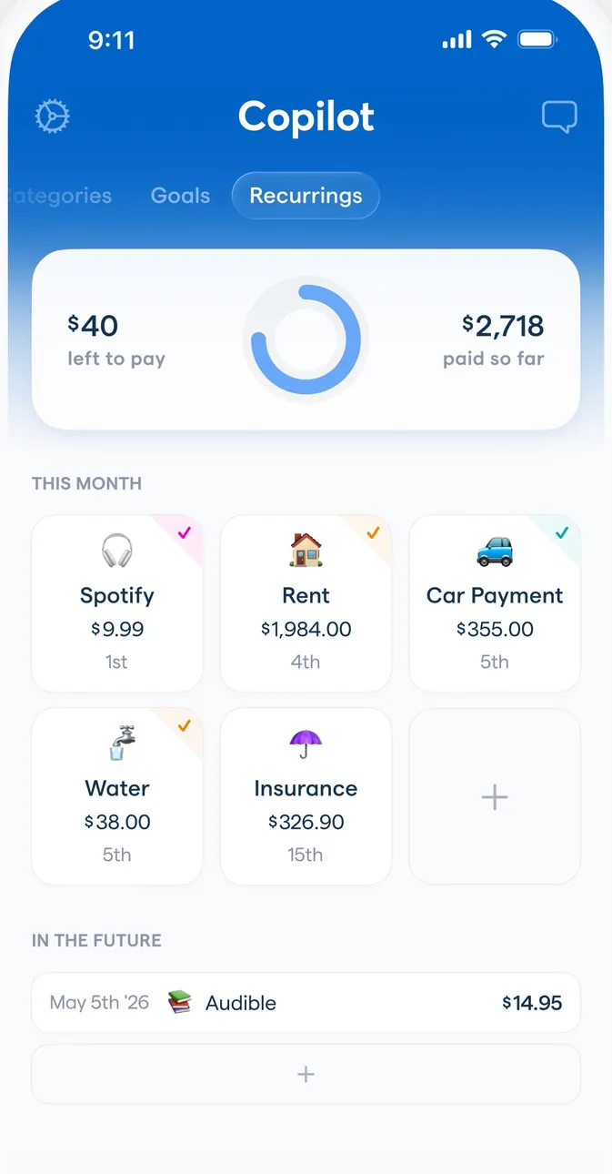Toggle the teal checkmark on Car Payment
This screenshot has height=1174, width=612.
coord(562,533)
